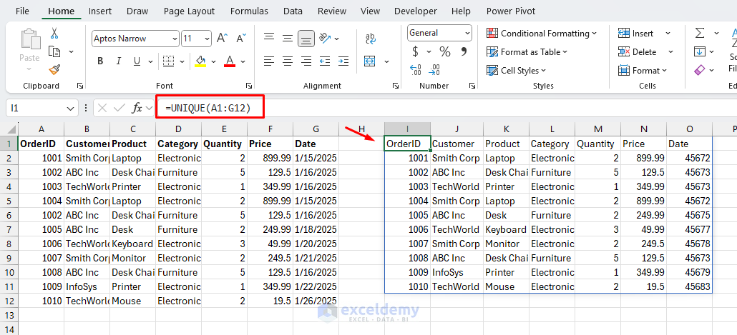Select the Format Painter brush

(x=54, y=70)
